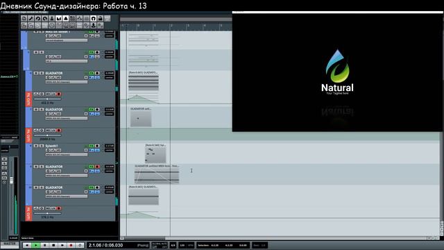Screen dimensions: 444x250
Task: Open the armed GLADIATOR track input dropdown
Action: point(67,176)
